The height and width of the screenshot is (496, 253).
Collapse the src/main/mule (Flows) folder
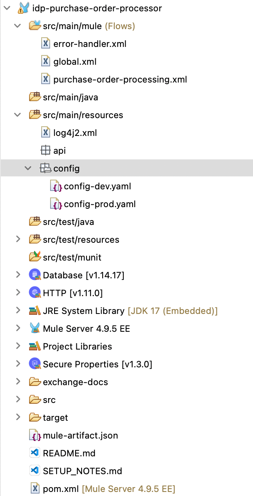click(x=18, y=25)
